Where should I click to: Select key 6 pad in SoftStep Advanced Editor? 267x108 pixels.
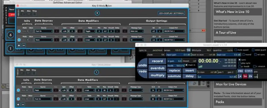[x=10, y=35]
